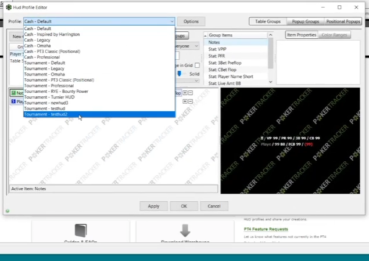Click the Group Items sort arrow header
Image resolution: width=369 pixels, height=261 pixels.
[206, 35]
